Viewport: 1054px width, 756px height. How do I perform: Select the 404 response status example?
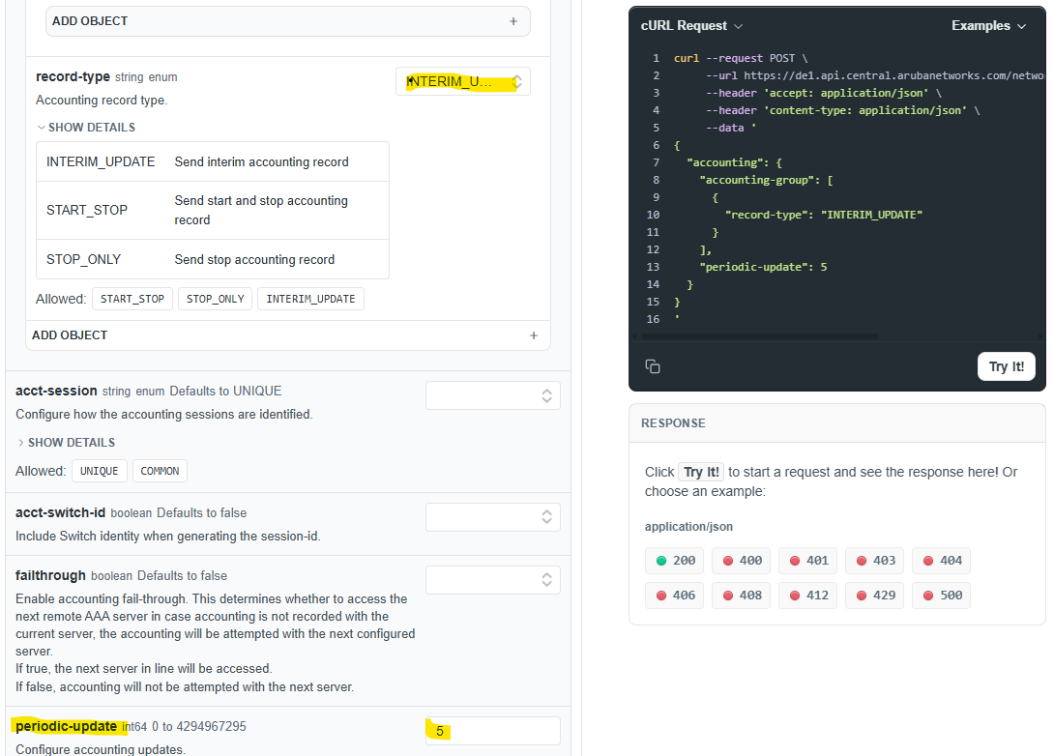click(942, 561)
